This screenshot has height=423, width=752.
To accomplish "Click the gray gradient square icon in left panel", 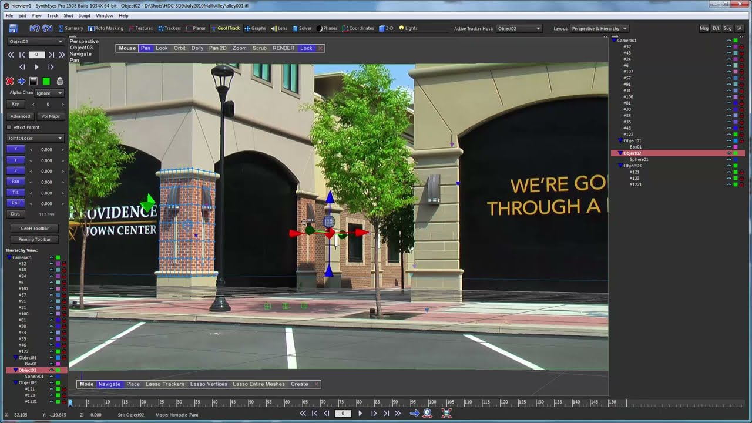I will (33, 81).
